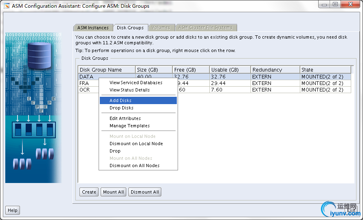The height and width of the screenshot is (220, 363).
Task: Click the Usable (GB) column header
Action: click(x=230, y=70)
